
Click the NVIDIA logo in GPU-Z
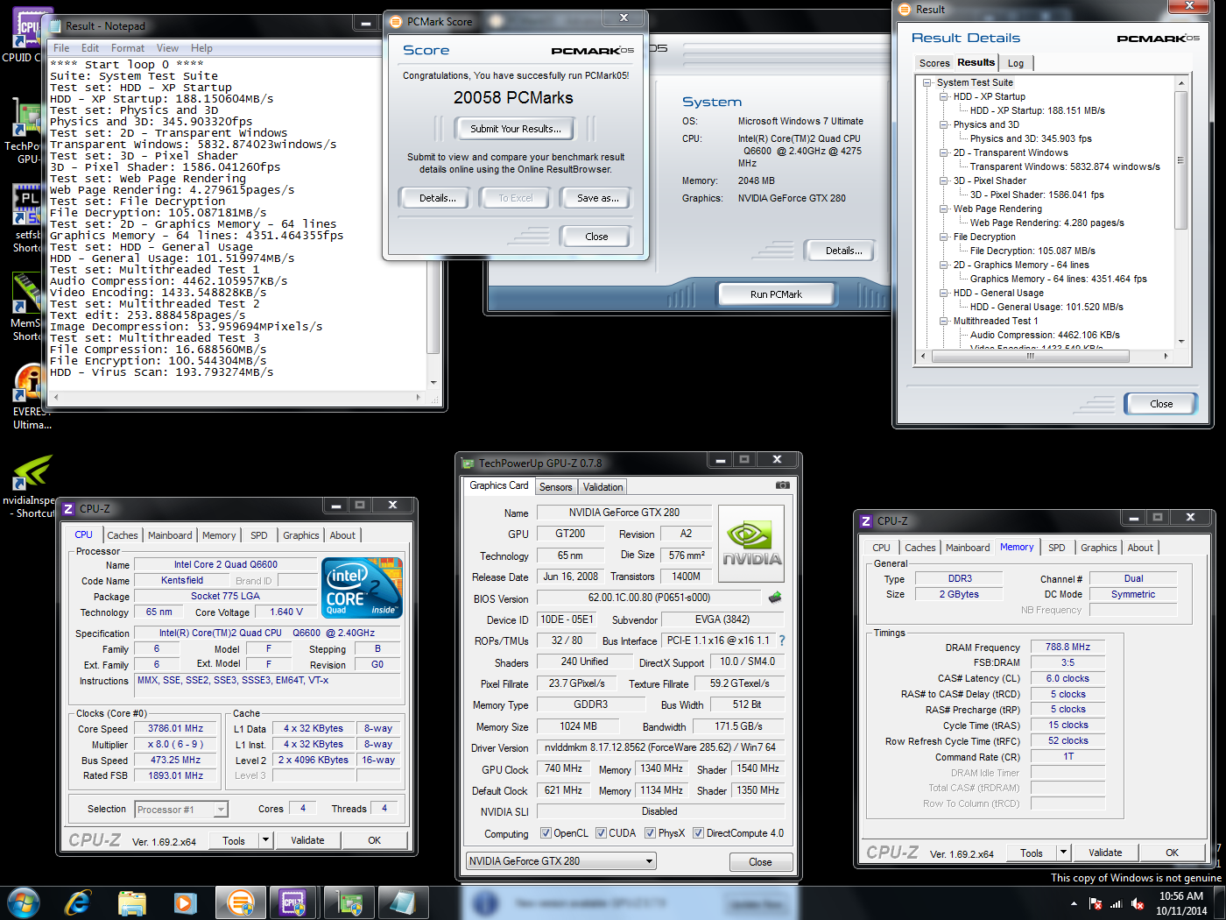click(751, 545)
